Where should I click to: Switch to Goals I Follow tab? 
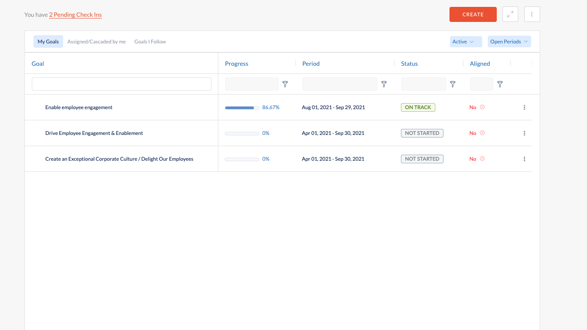(x=150, y=42)
